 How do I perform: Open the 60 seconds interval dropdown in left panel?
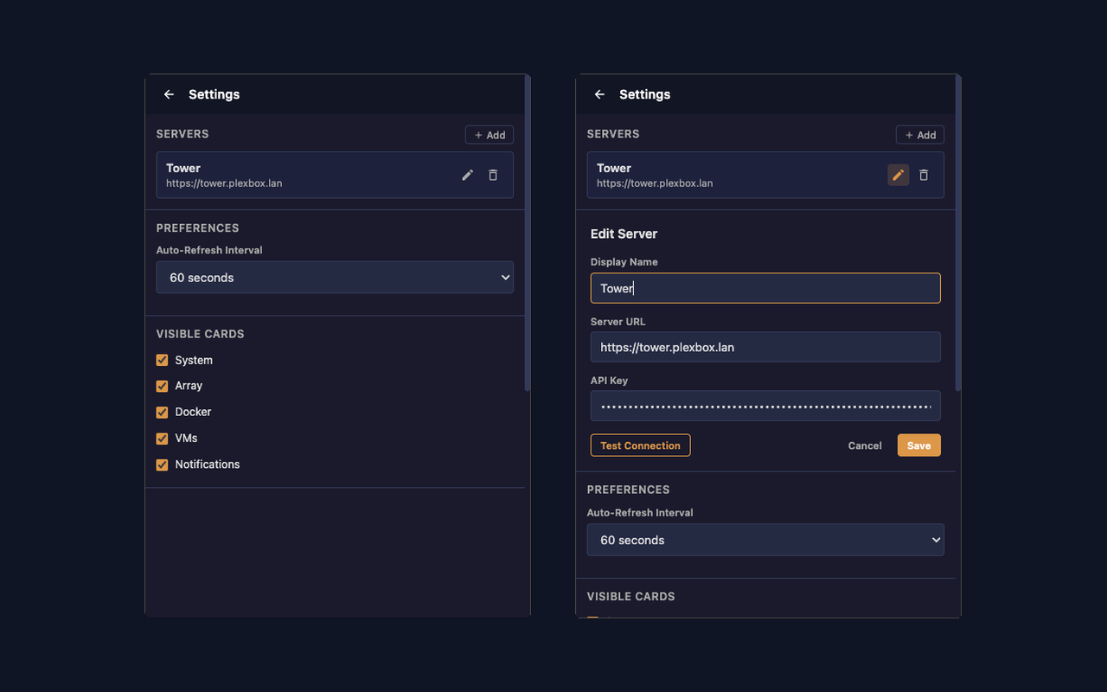click(x=335, y=277)
